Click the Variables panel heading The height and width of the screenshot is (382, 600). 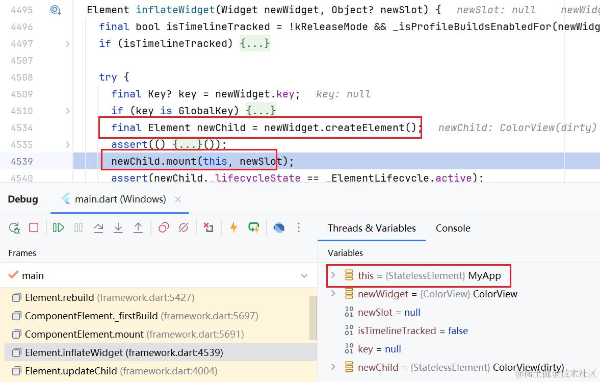345,253
